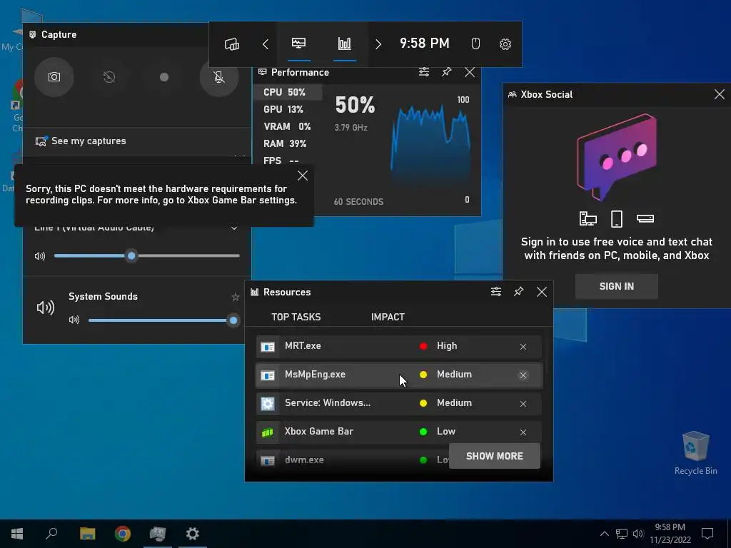Viewport: 731px width, 548px height.
Task: Show next widgets with right chevron
Action: pos(378,44)
